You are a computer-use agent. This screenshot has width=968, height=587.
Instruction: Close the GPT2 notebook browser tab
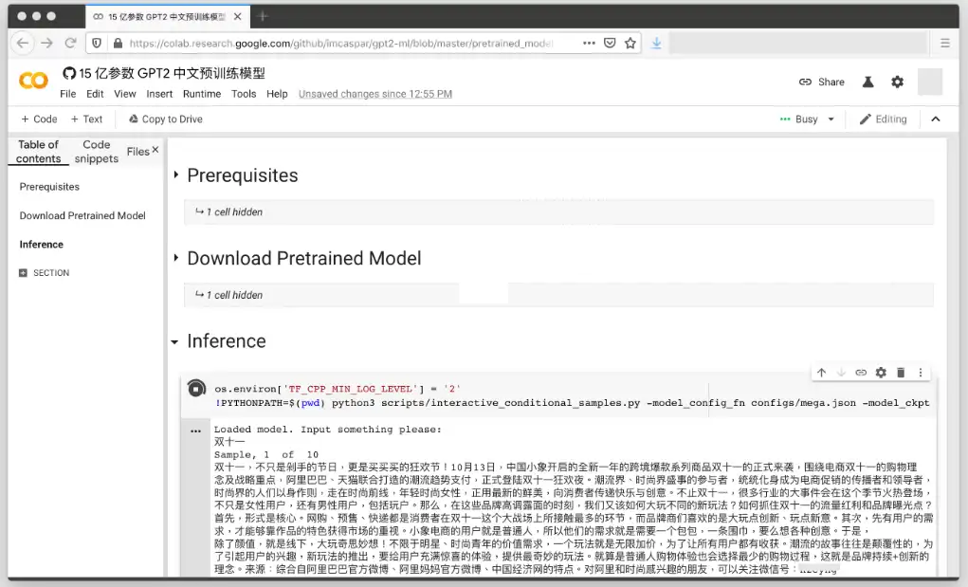tap(238, 17)
